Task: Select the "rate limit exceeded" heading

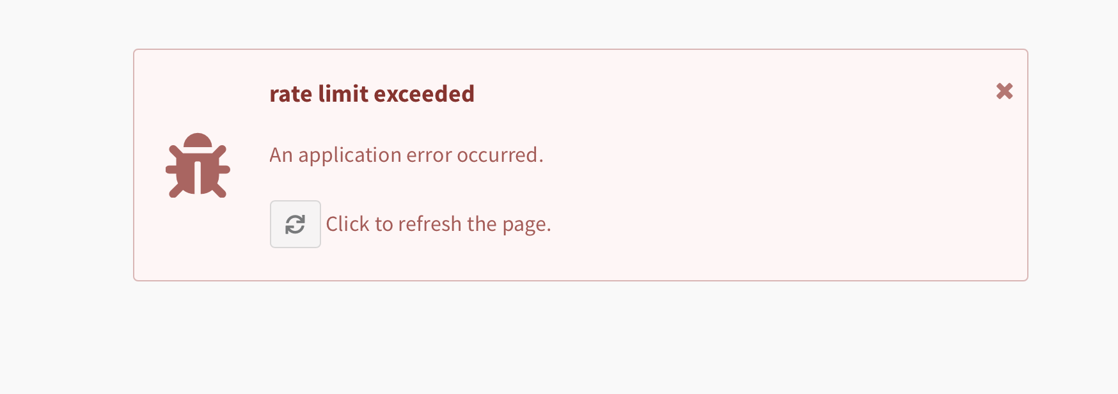Action: tap(372, 94)
